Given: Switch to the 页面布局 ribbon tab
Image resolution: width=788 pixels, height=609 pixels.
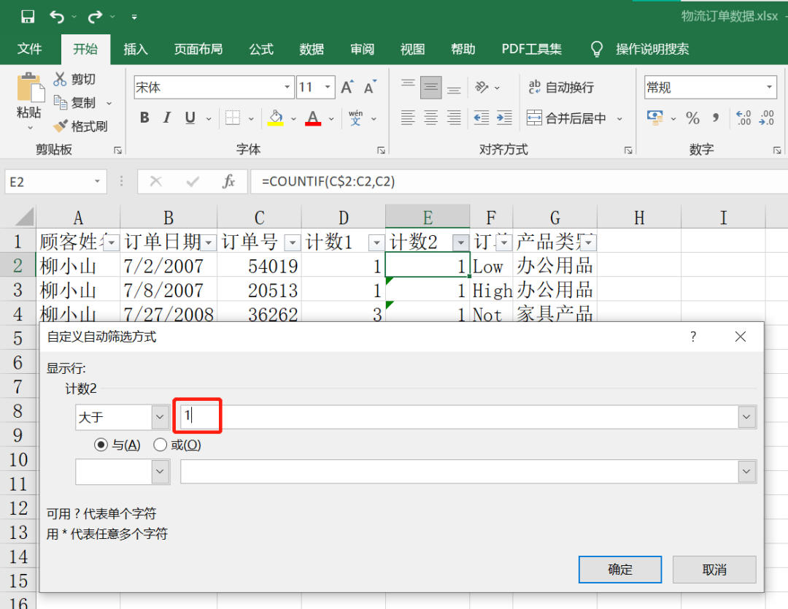Looking at the screenshot, I should [198, 49].
